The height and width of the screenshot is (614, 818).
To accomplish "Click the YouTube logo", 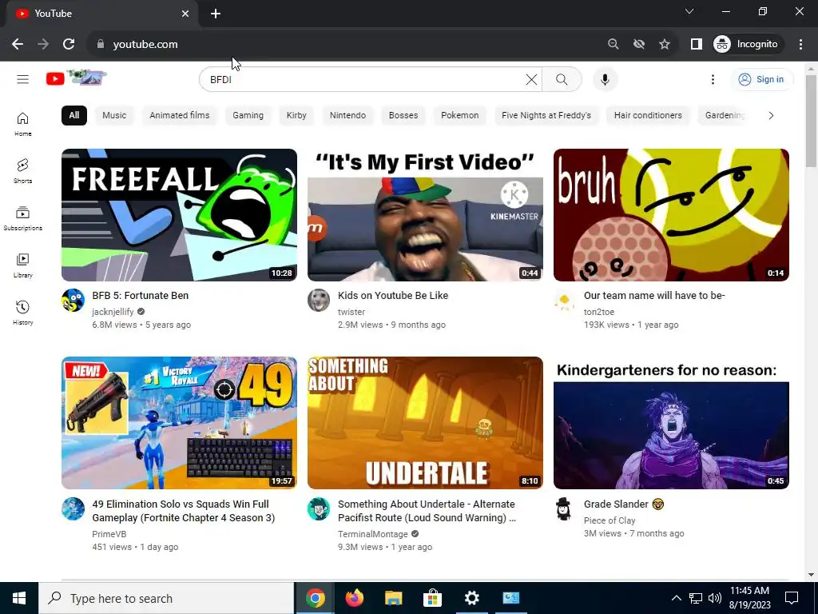I will point(76,78).
